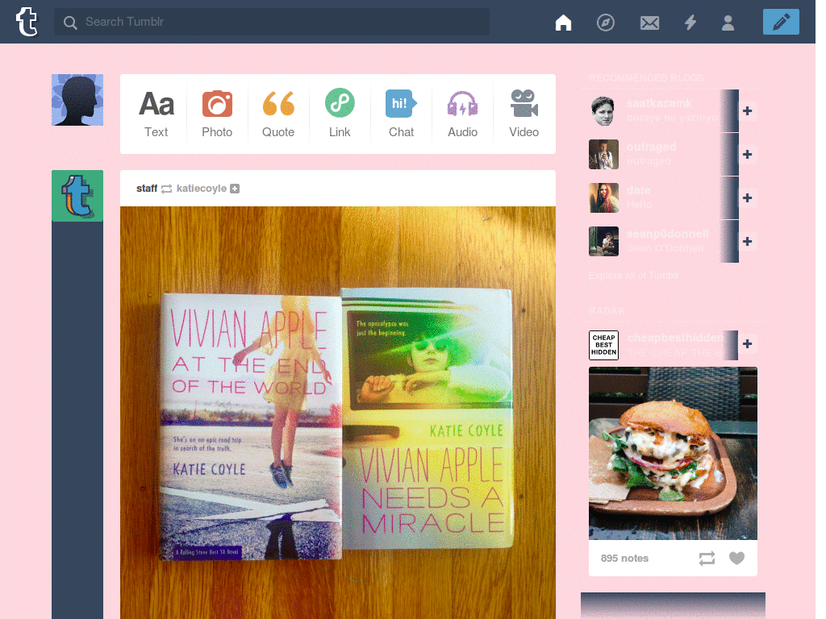
Task: Create a new Link post
Action: point(340,114)
